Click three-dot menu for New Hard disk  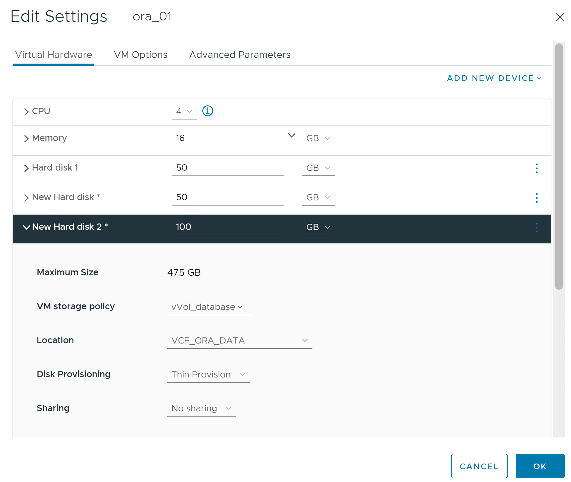[x=536, y=197]
